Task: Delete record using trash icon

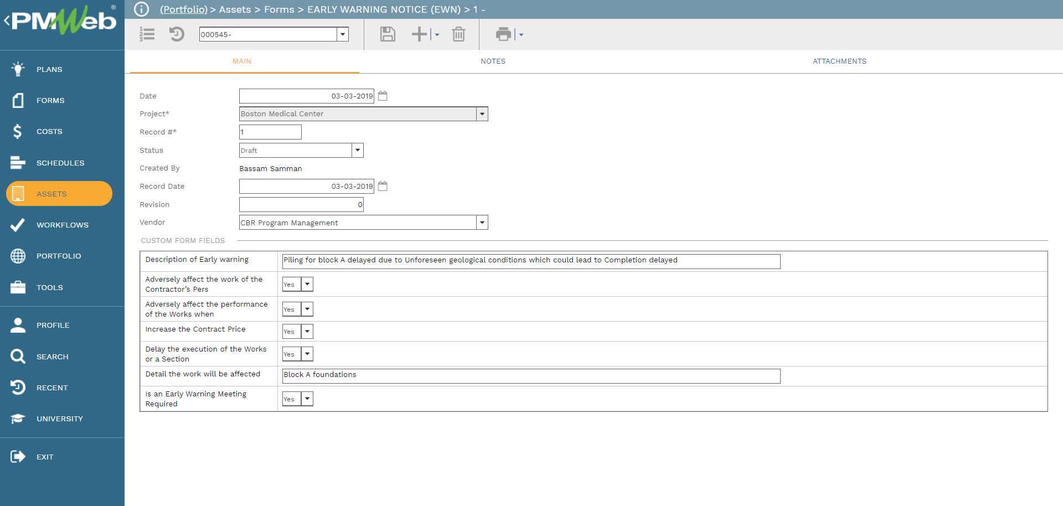Action: click(458, 34)
